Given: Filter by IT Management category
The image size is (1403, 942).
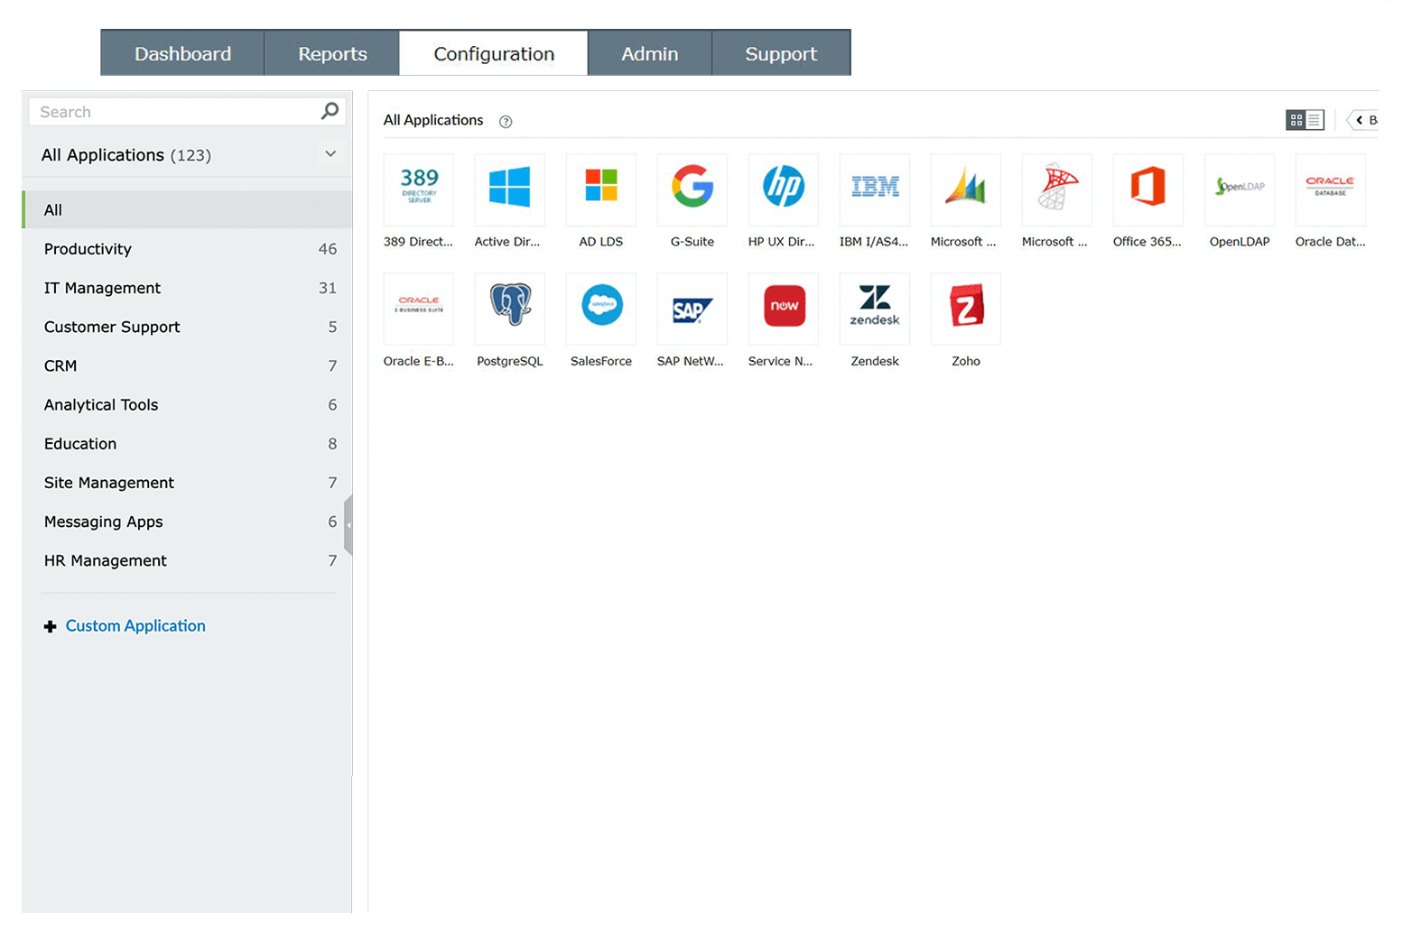Looking at the screenshot, I should pyautogui.click(x=188, y=288).
